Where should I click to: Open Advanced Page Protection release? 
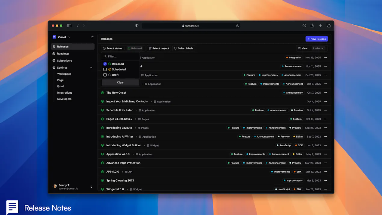pos(123,163)
